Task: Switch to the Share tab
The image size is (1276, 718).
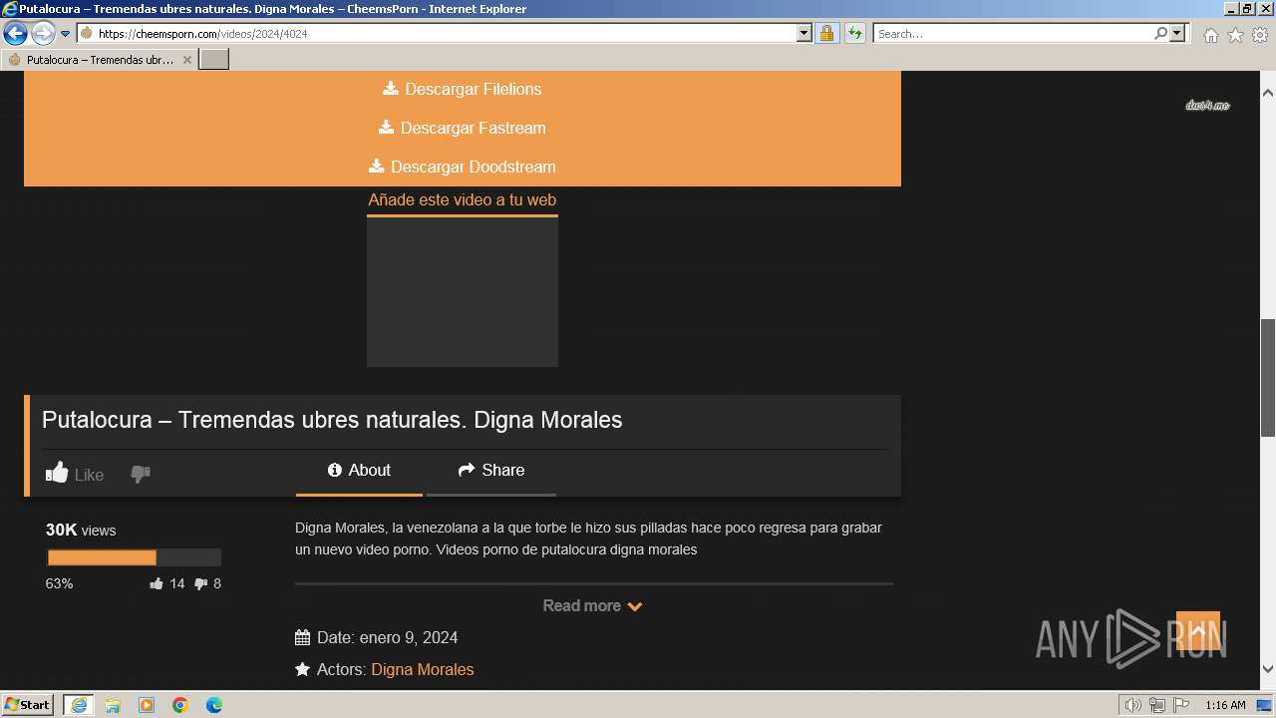Action: 490,471
